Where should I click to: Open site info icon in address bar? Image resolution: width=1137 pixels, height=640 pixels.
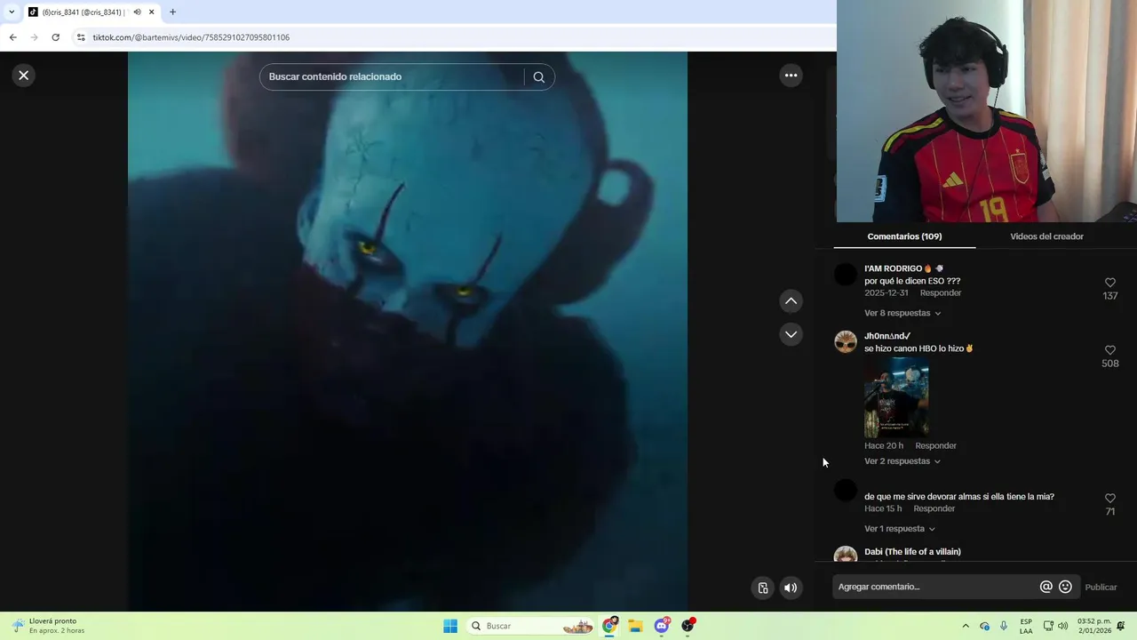(x=81, y=37)
